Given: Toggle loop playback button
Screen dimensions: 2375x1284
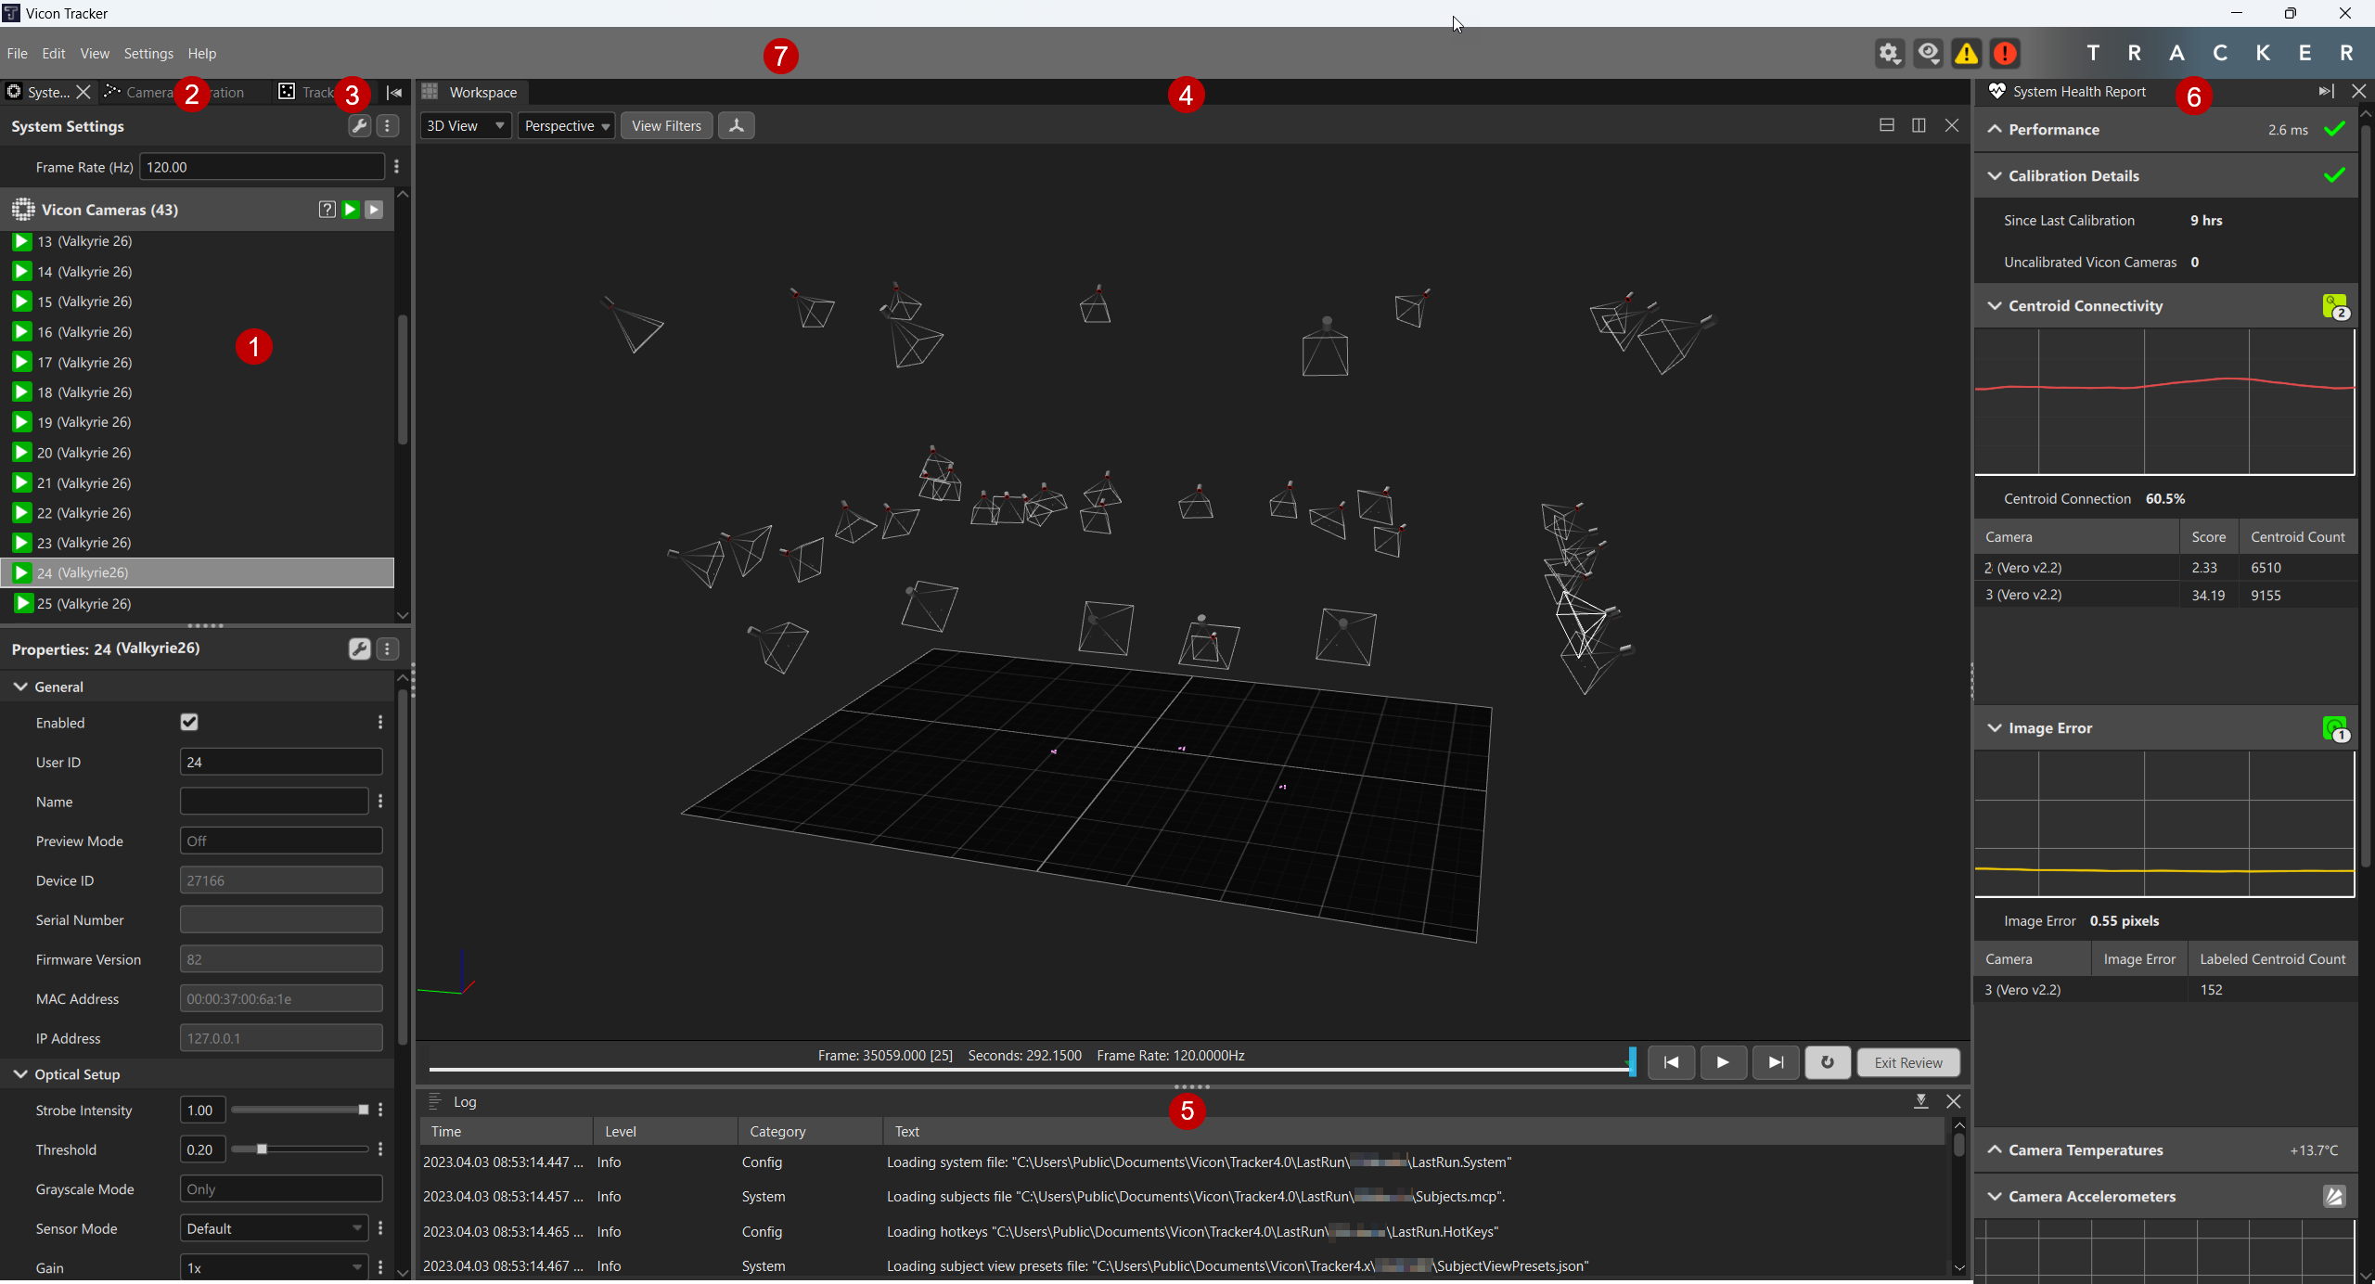Looking at the screenshot, I should pos(1828,1063).
